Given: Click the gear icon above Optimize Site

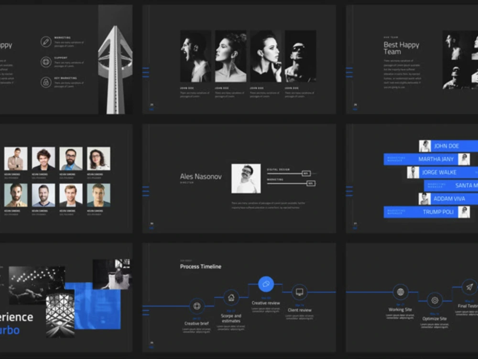Looking at the screenshot, I should coord(435,301).
